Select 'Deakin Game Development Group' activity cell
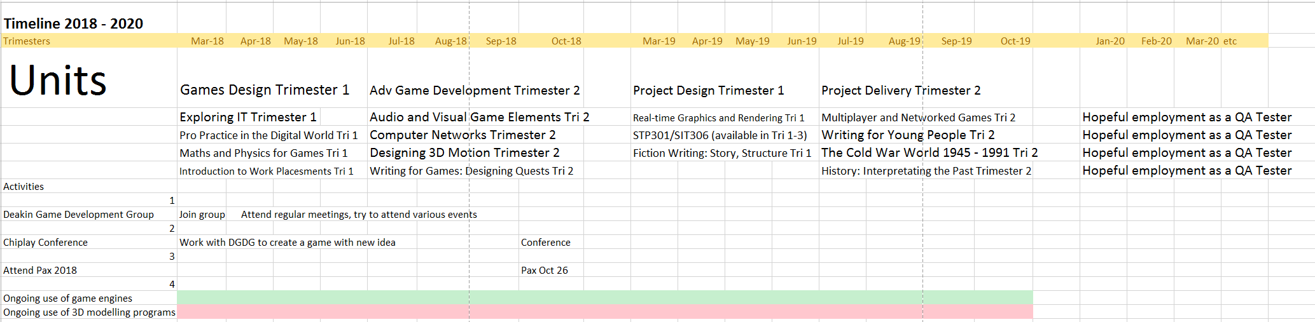Viewport: 1315px width, 322px height. click(x=78, y=215)
